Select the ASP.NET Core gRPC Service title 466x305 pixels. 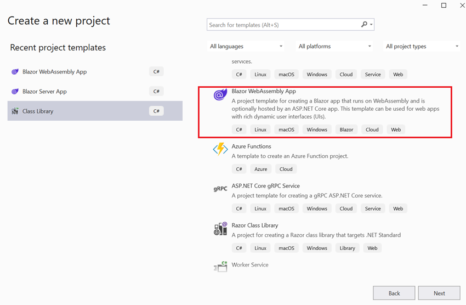(x=266, y=186)
